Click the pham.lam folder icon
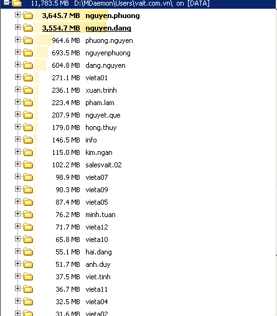Viewport: 277px width, 316px height. pos(28,103)
